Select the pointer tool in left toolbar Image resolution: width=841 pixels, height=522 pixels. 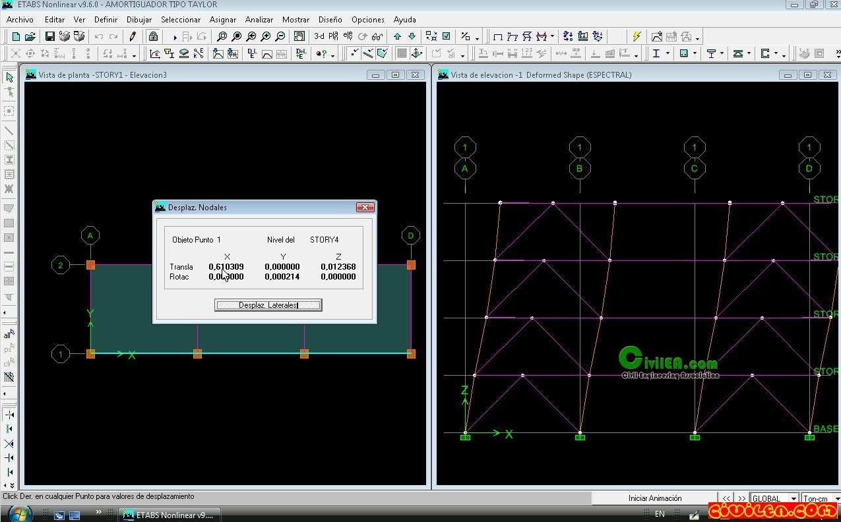[9, 78]
